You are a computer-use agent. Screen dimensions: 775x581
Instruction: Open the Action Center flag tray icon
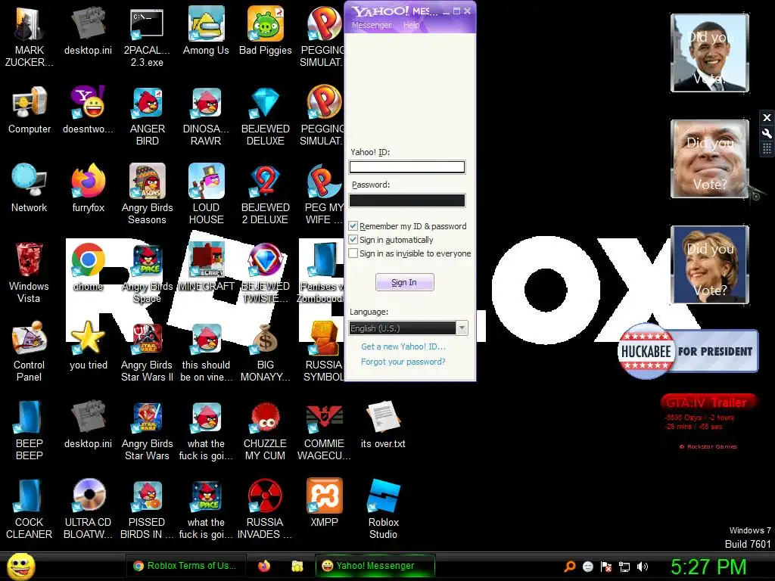click(x=606, y=567)
